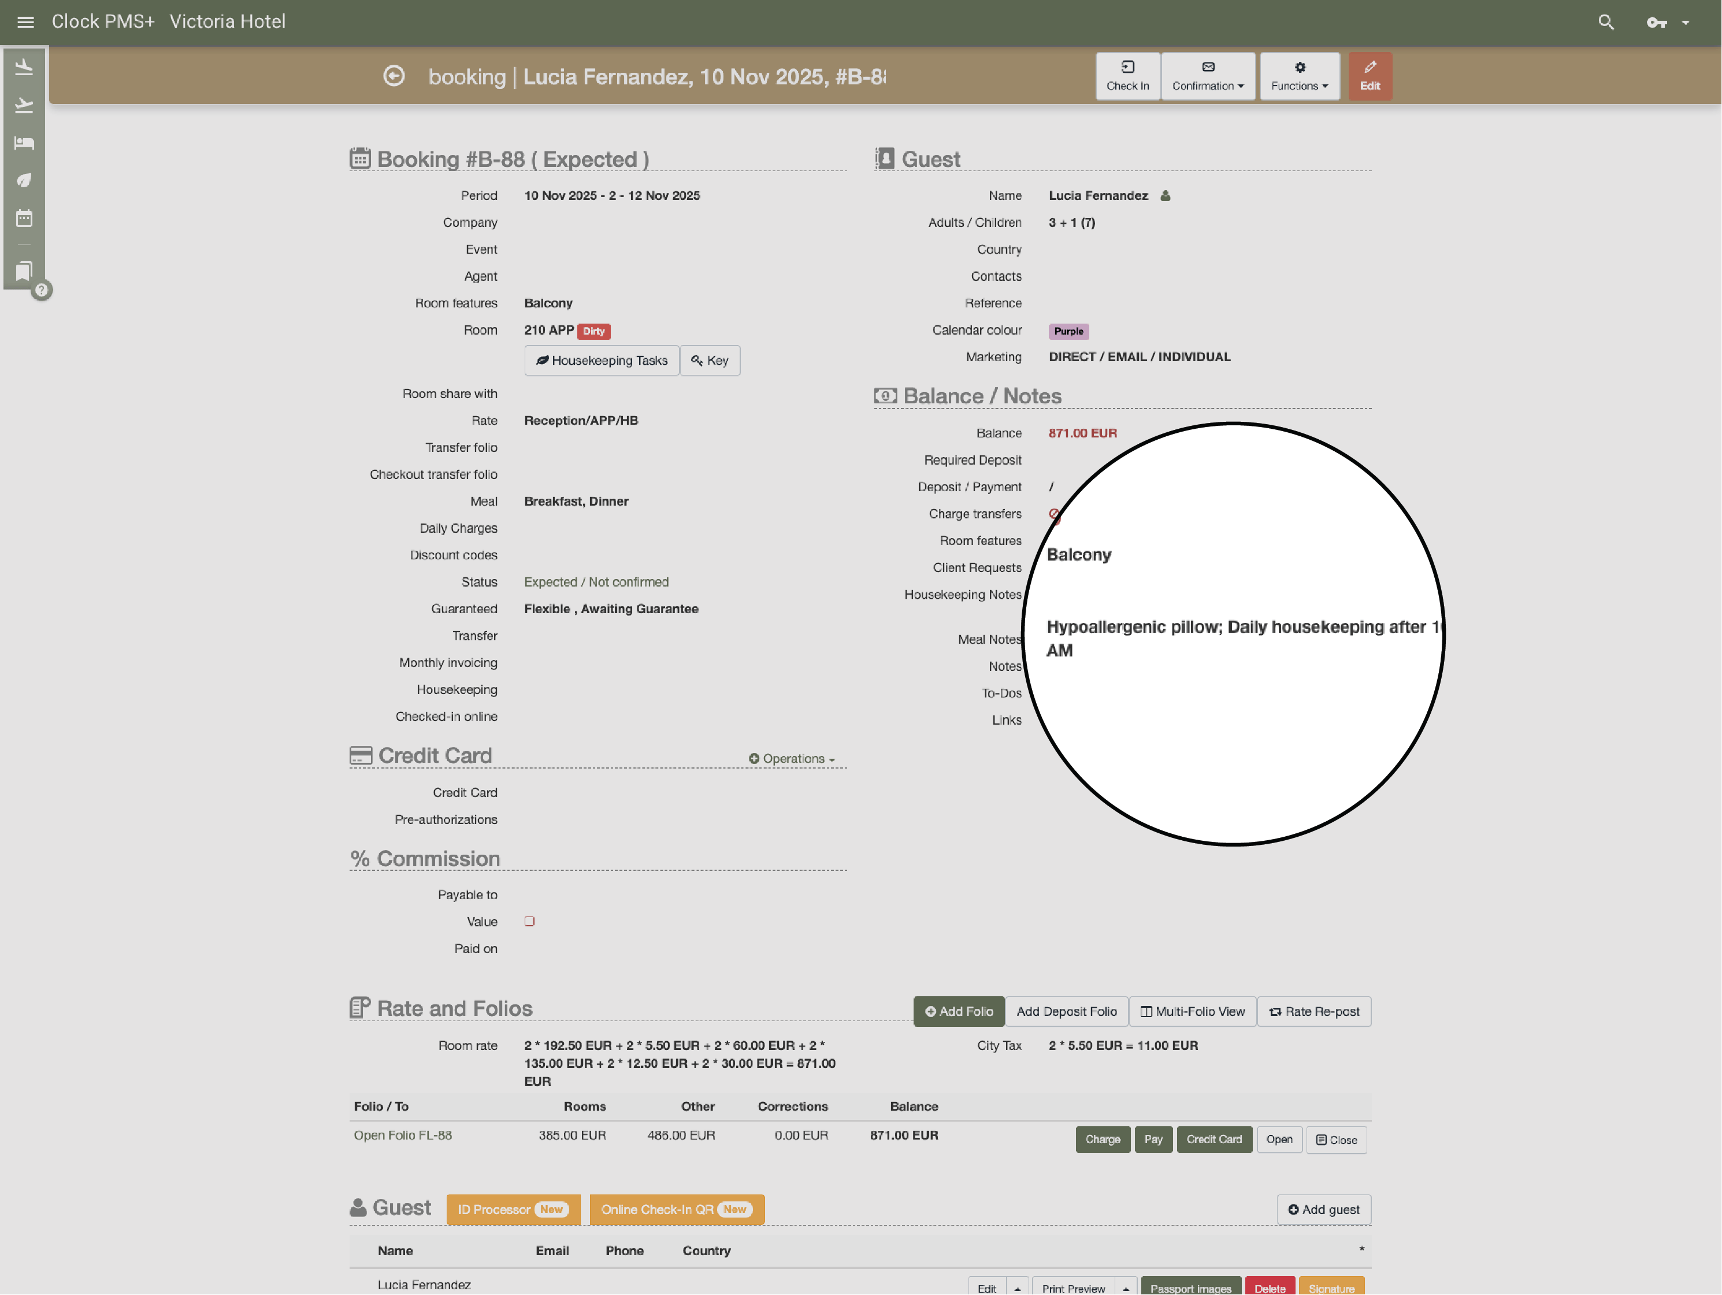Screen dimensions: 1722x1295
Task: Click the Purple calendar colour swatch
Action: [x=1068, y=331]
